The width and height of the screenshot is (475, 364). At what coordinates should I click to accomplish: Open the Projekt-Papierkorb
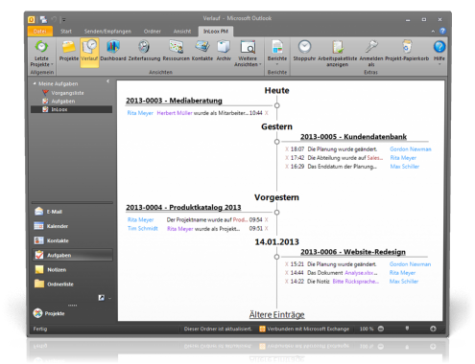[x=407, y=51]
